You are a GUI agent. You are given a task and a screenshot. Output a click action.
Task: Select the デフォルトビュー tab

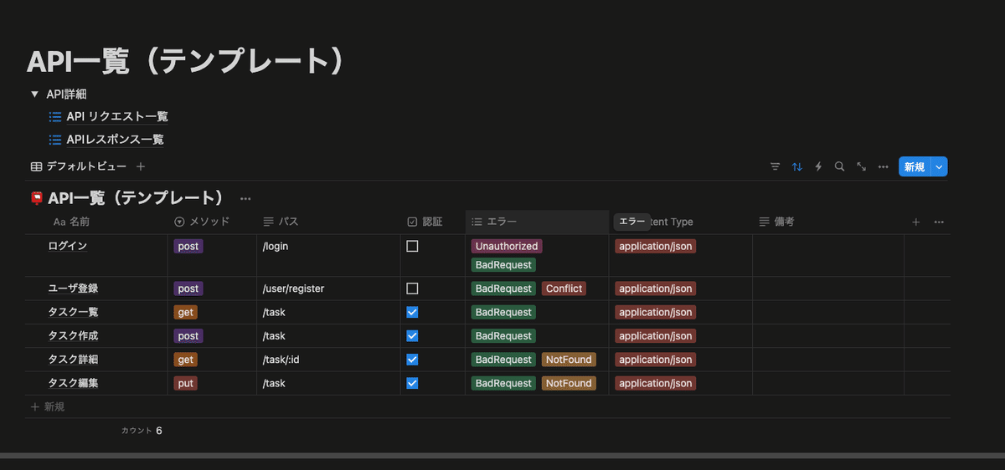(79, 166)
